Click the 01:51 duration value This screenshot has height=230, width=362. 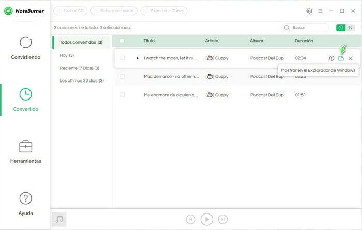pyautogui.click(x=300, y=95)
